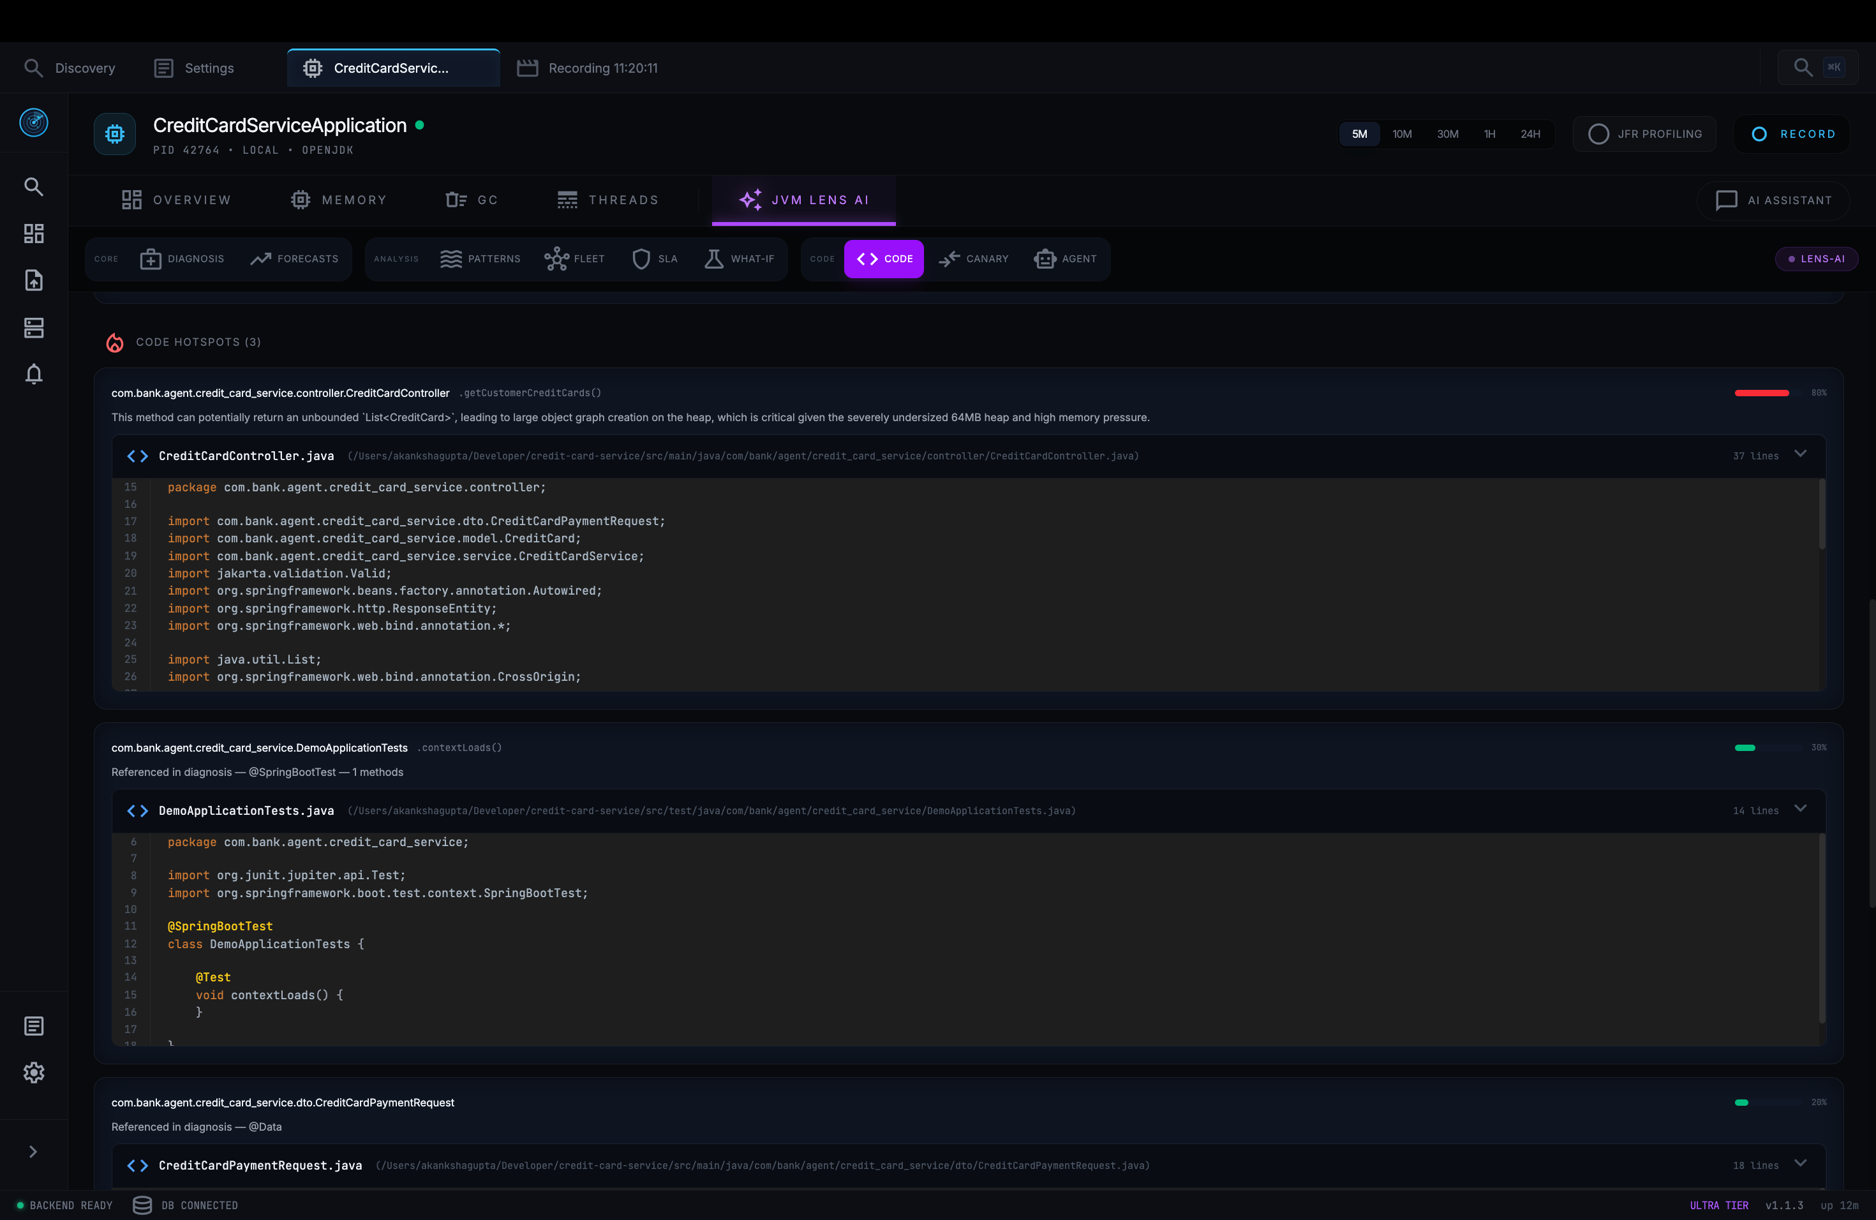Collapse the DemoApplicationTests.java code panel
The width and height of the screenshot is (1876, 1220).
click(1801, 808)
